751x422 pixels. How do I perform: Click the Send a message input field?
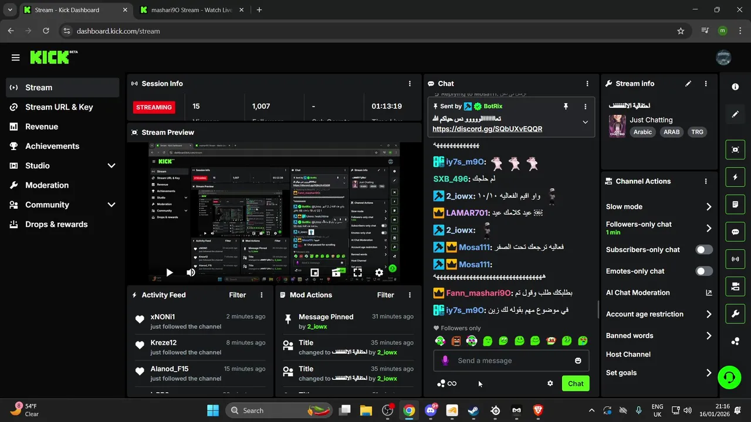[x=511, y=360]
